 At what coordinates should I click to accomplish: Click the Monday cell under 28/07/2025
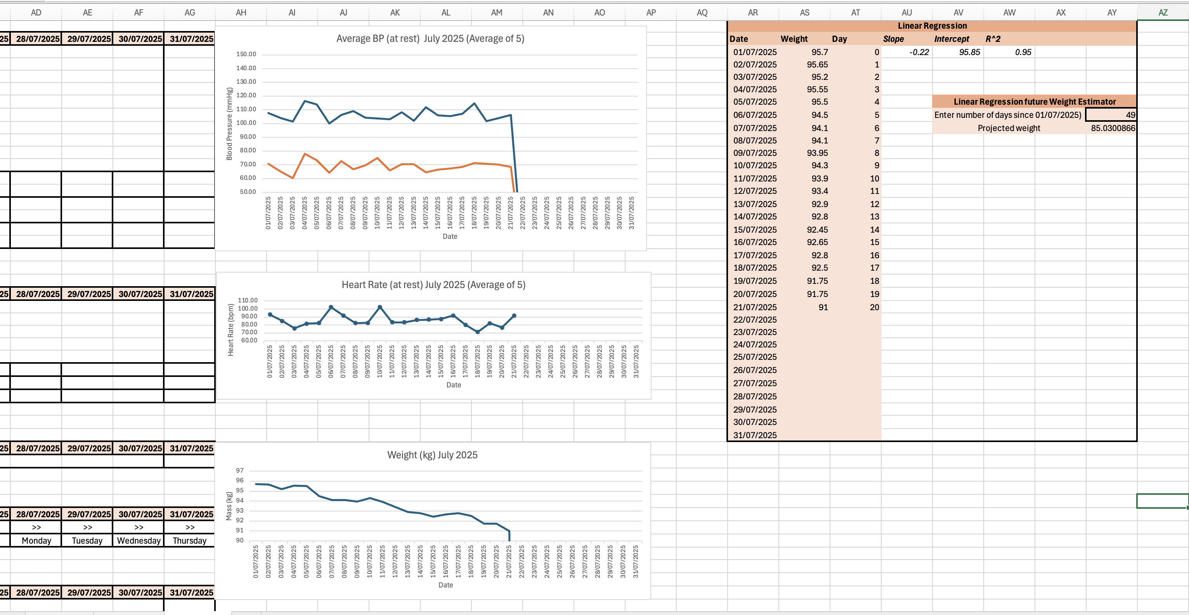[x=36, y=540]
